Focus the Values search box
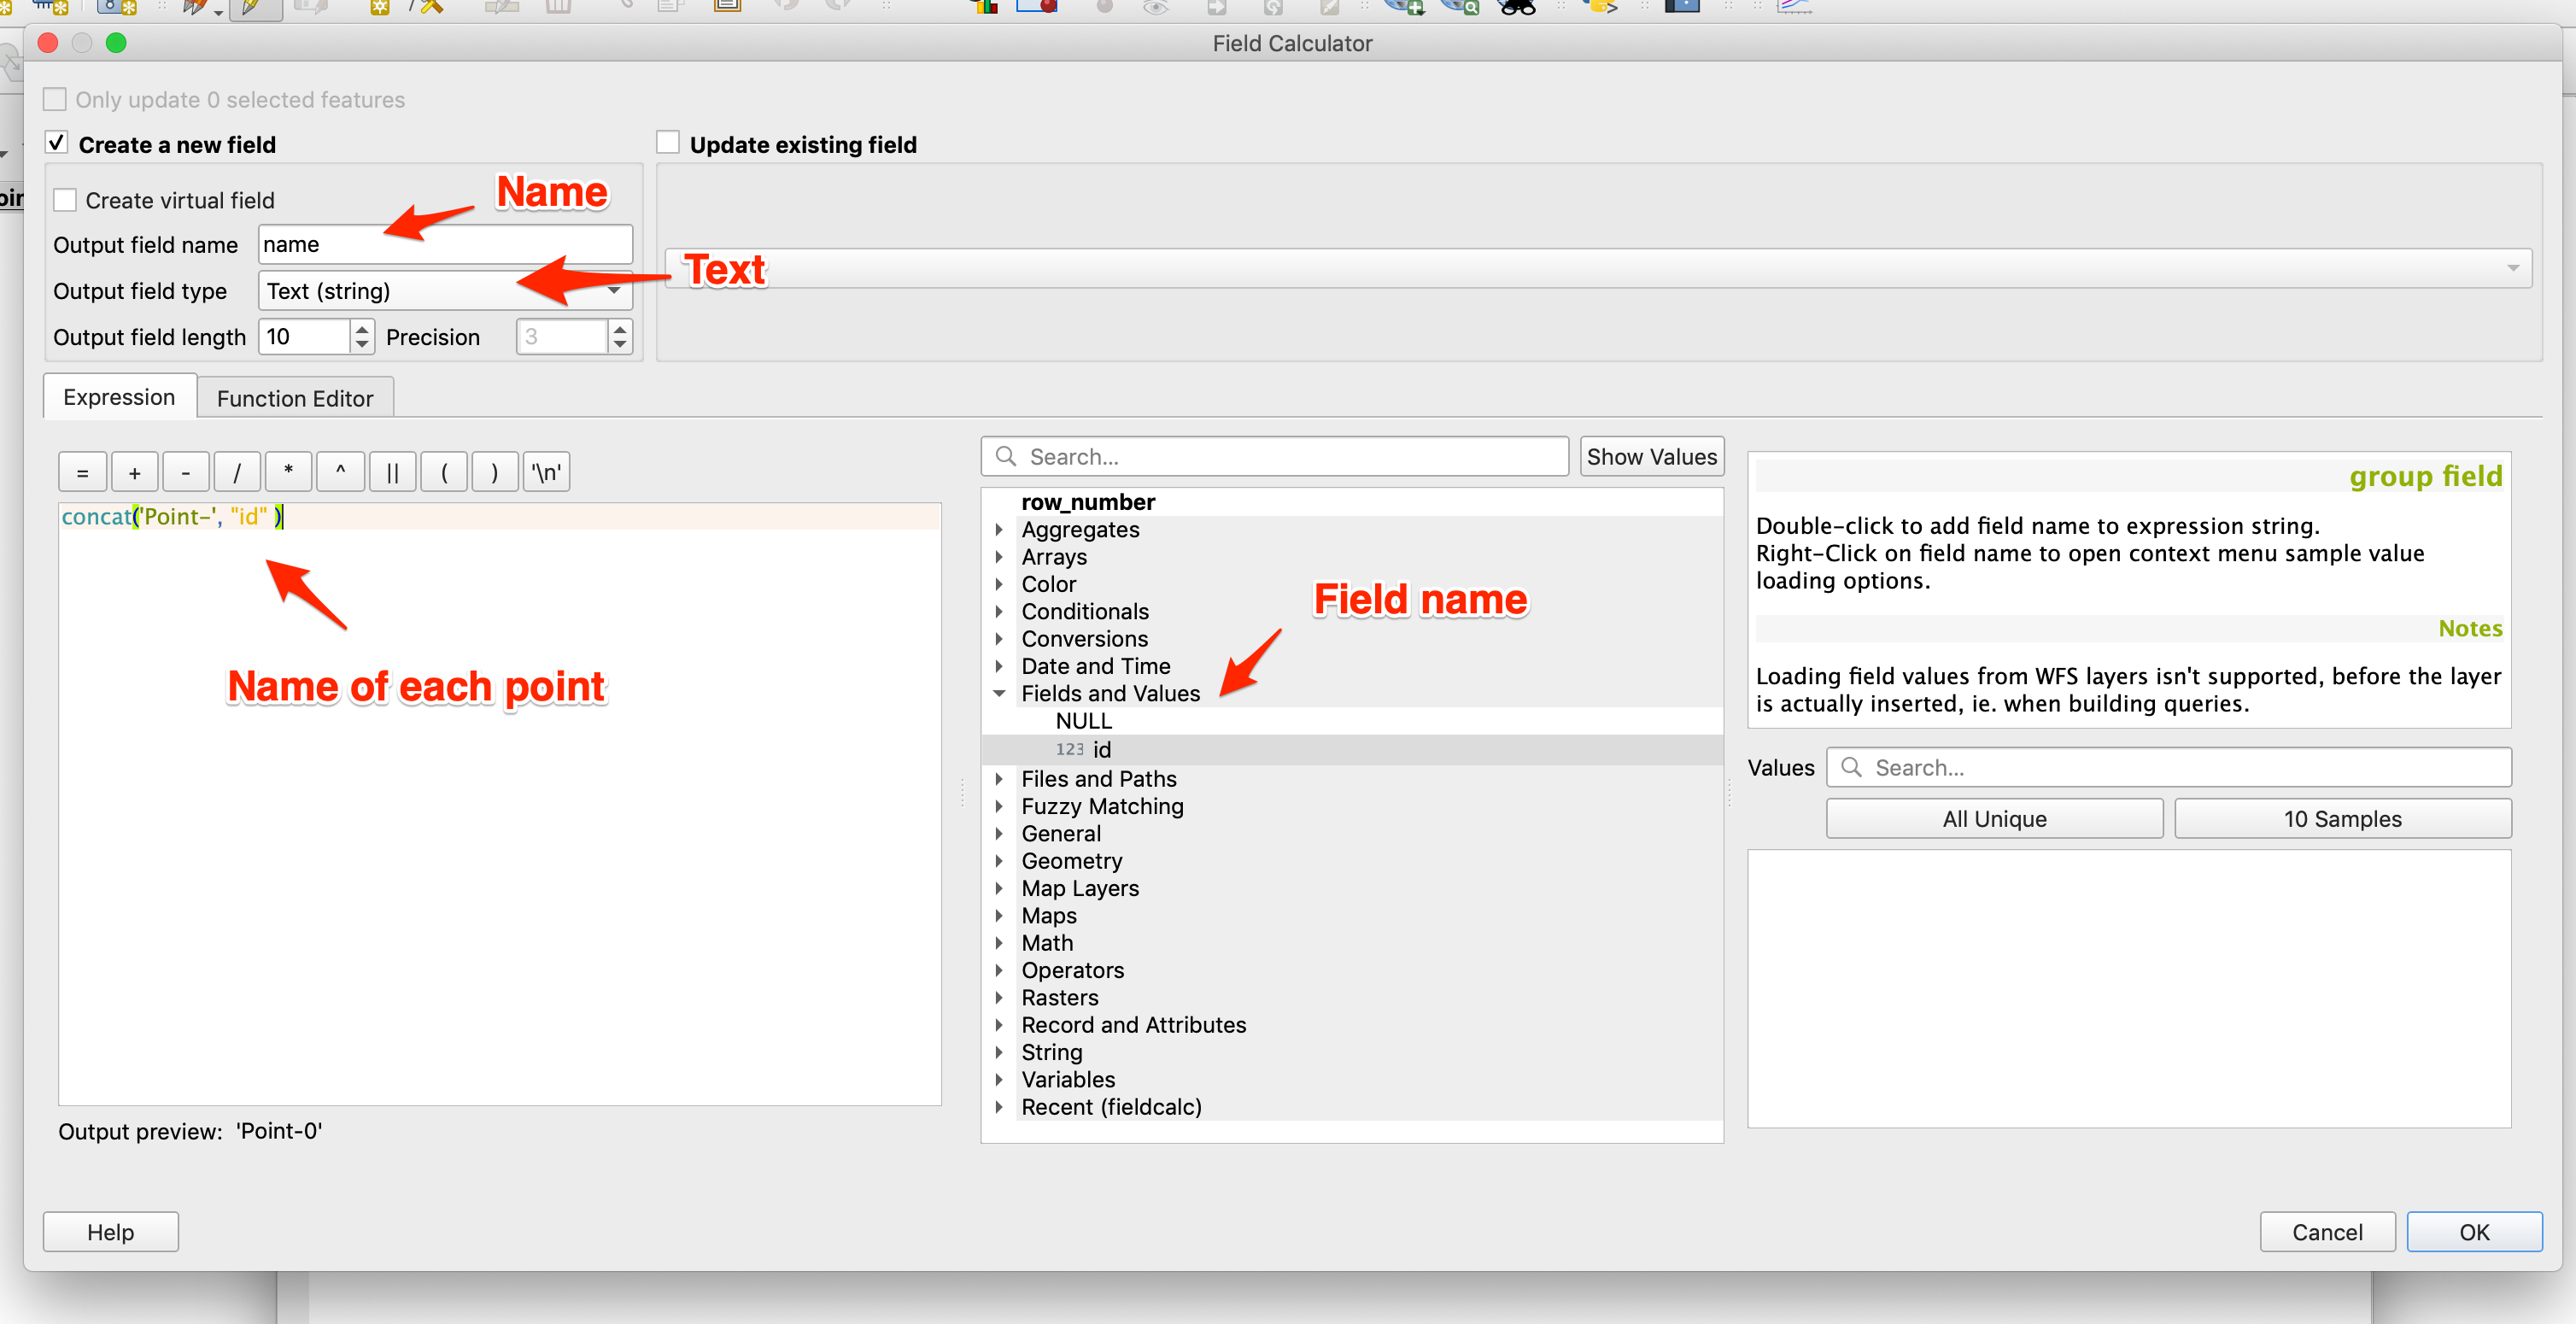2576x1324 pixels. coord(2168,767)
